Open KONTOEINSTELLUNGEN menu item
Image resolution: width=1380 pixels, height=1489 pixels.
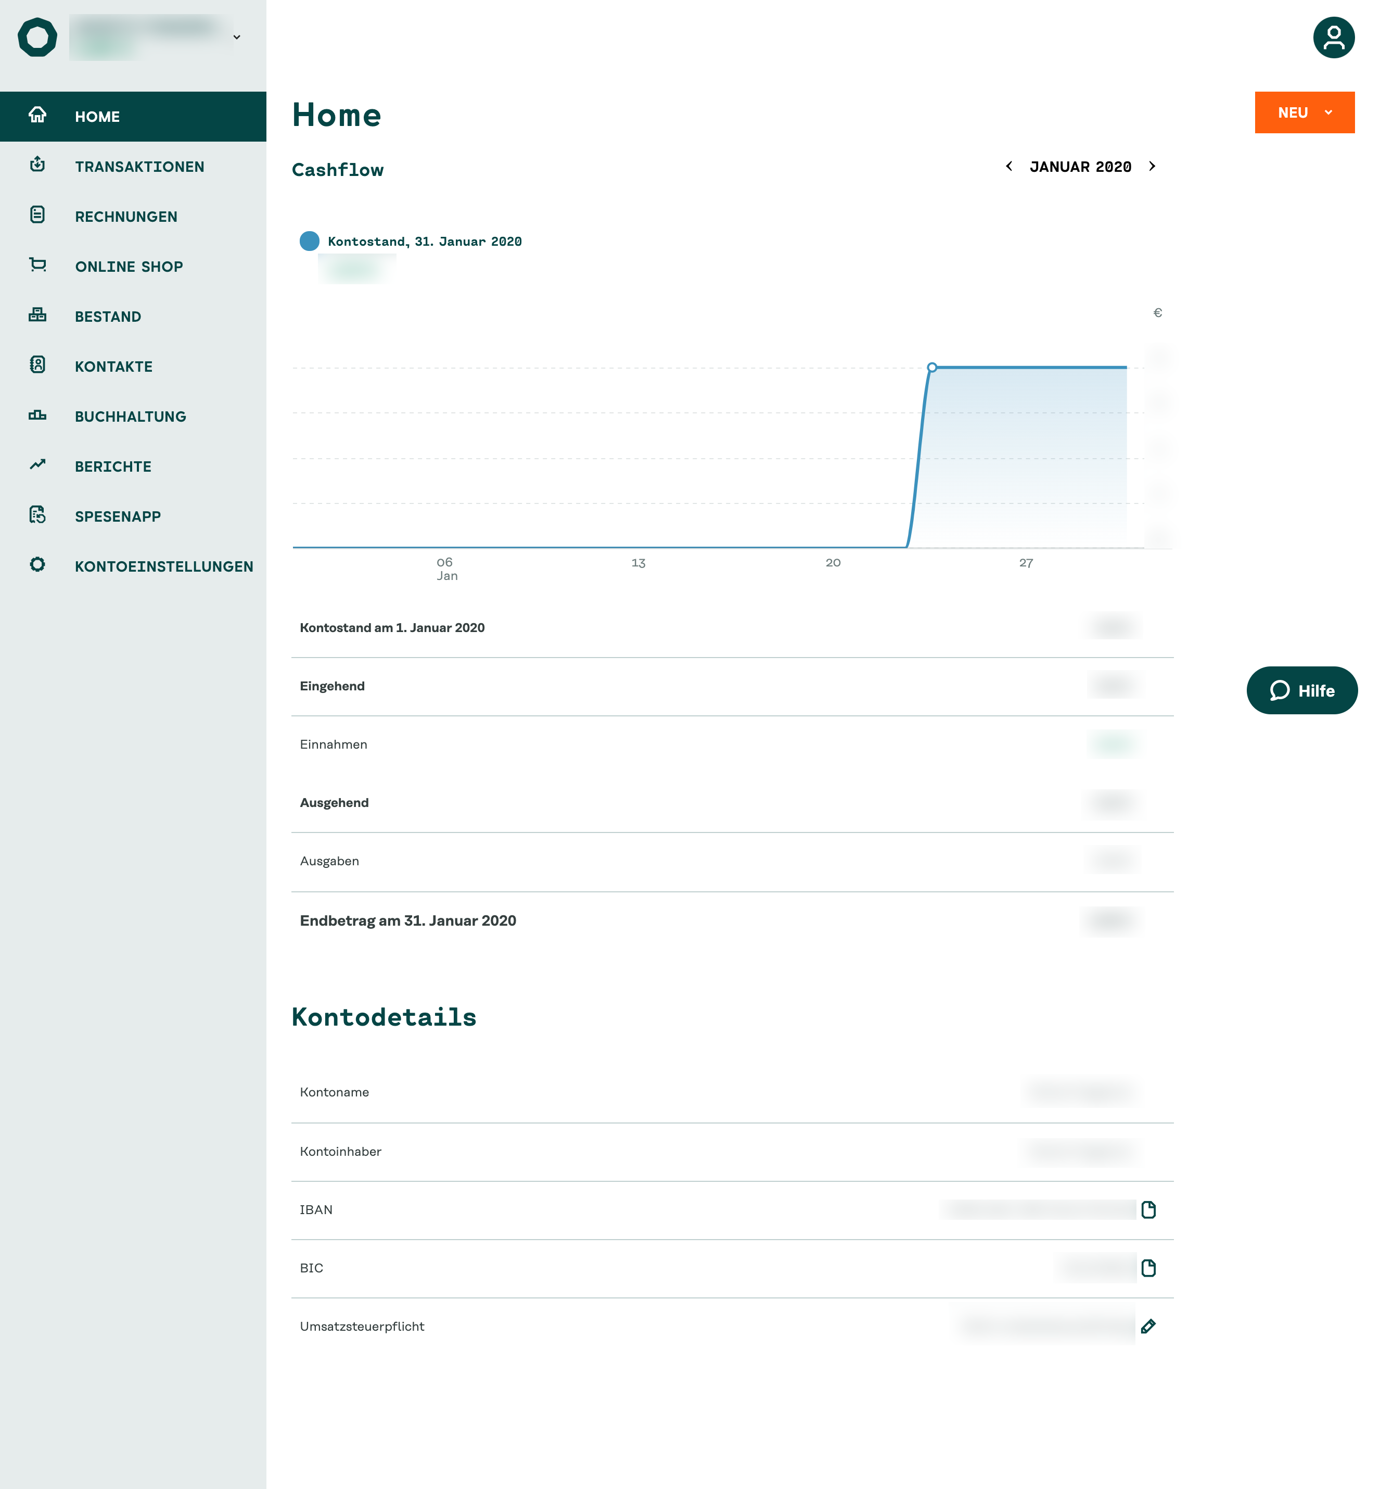click(x=133, y=567)
